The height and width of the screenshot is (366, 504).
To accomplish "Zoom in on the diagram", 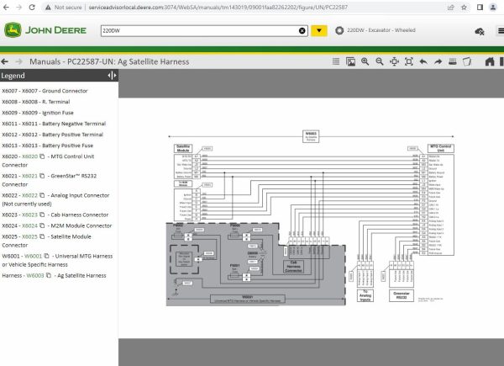I will click(x=365, y=61).
